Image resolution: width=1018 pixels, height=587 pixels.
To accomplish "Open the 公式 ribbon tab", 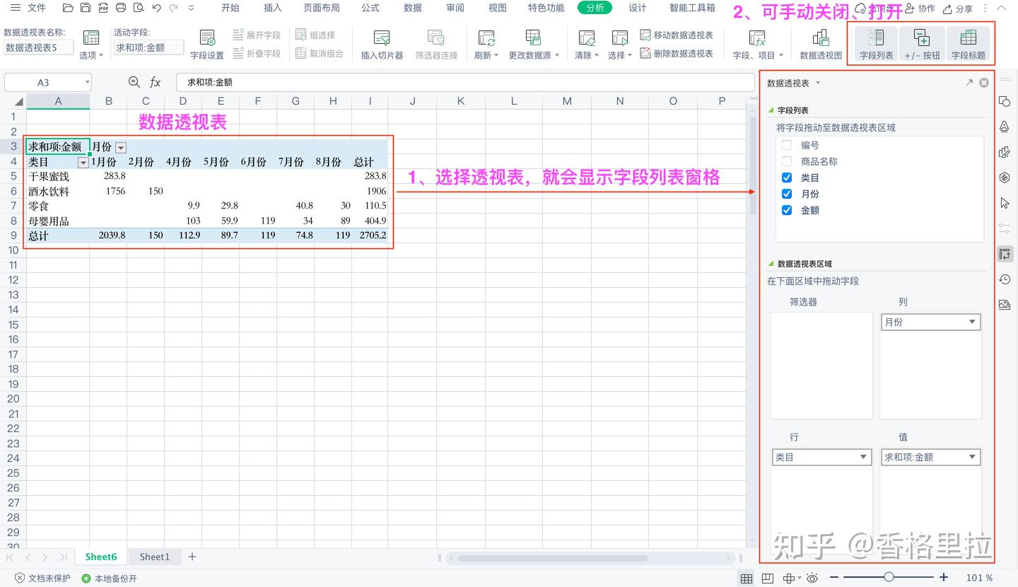I will click(370, 8).
